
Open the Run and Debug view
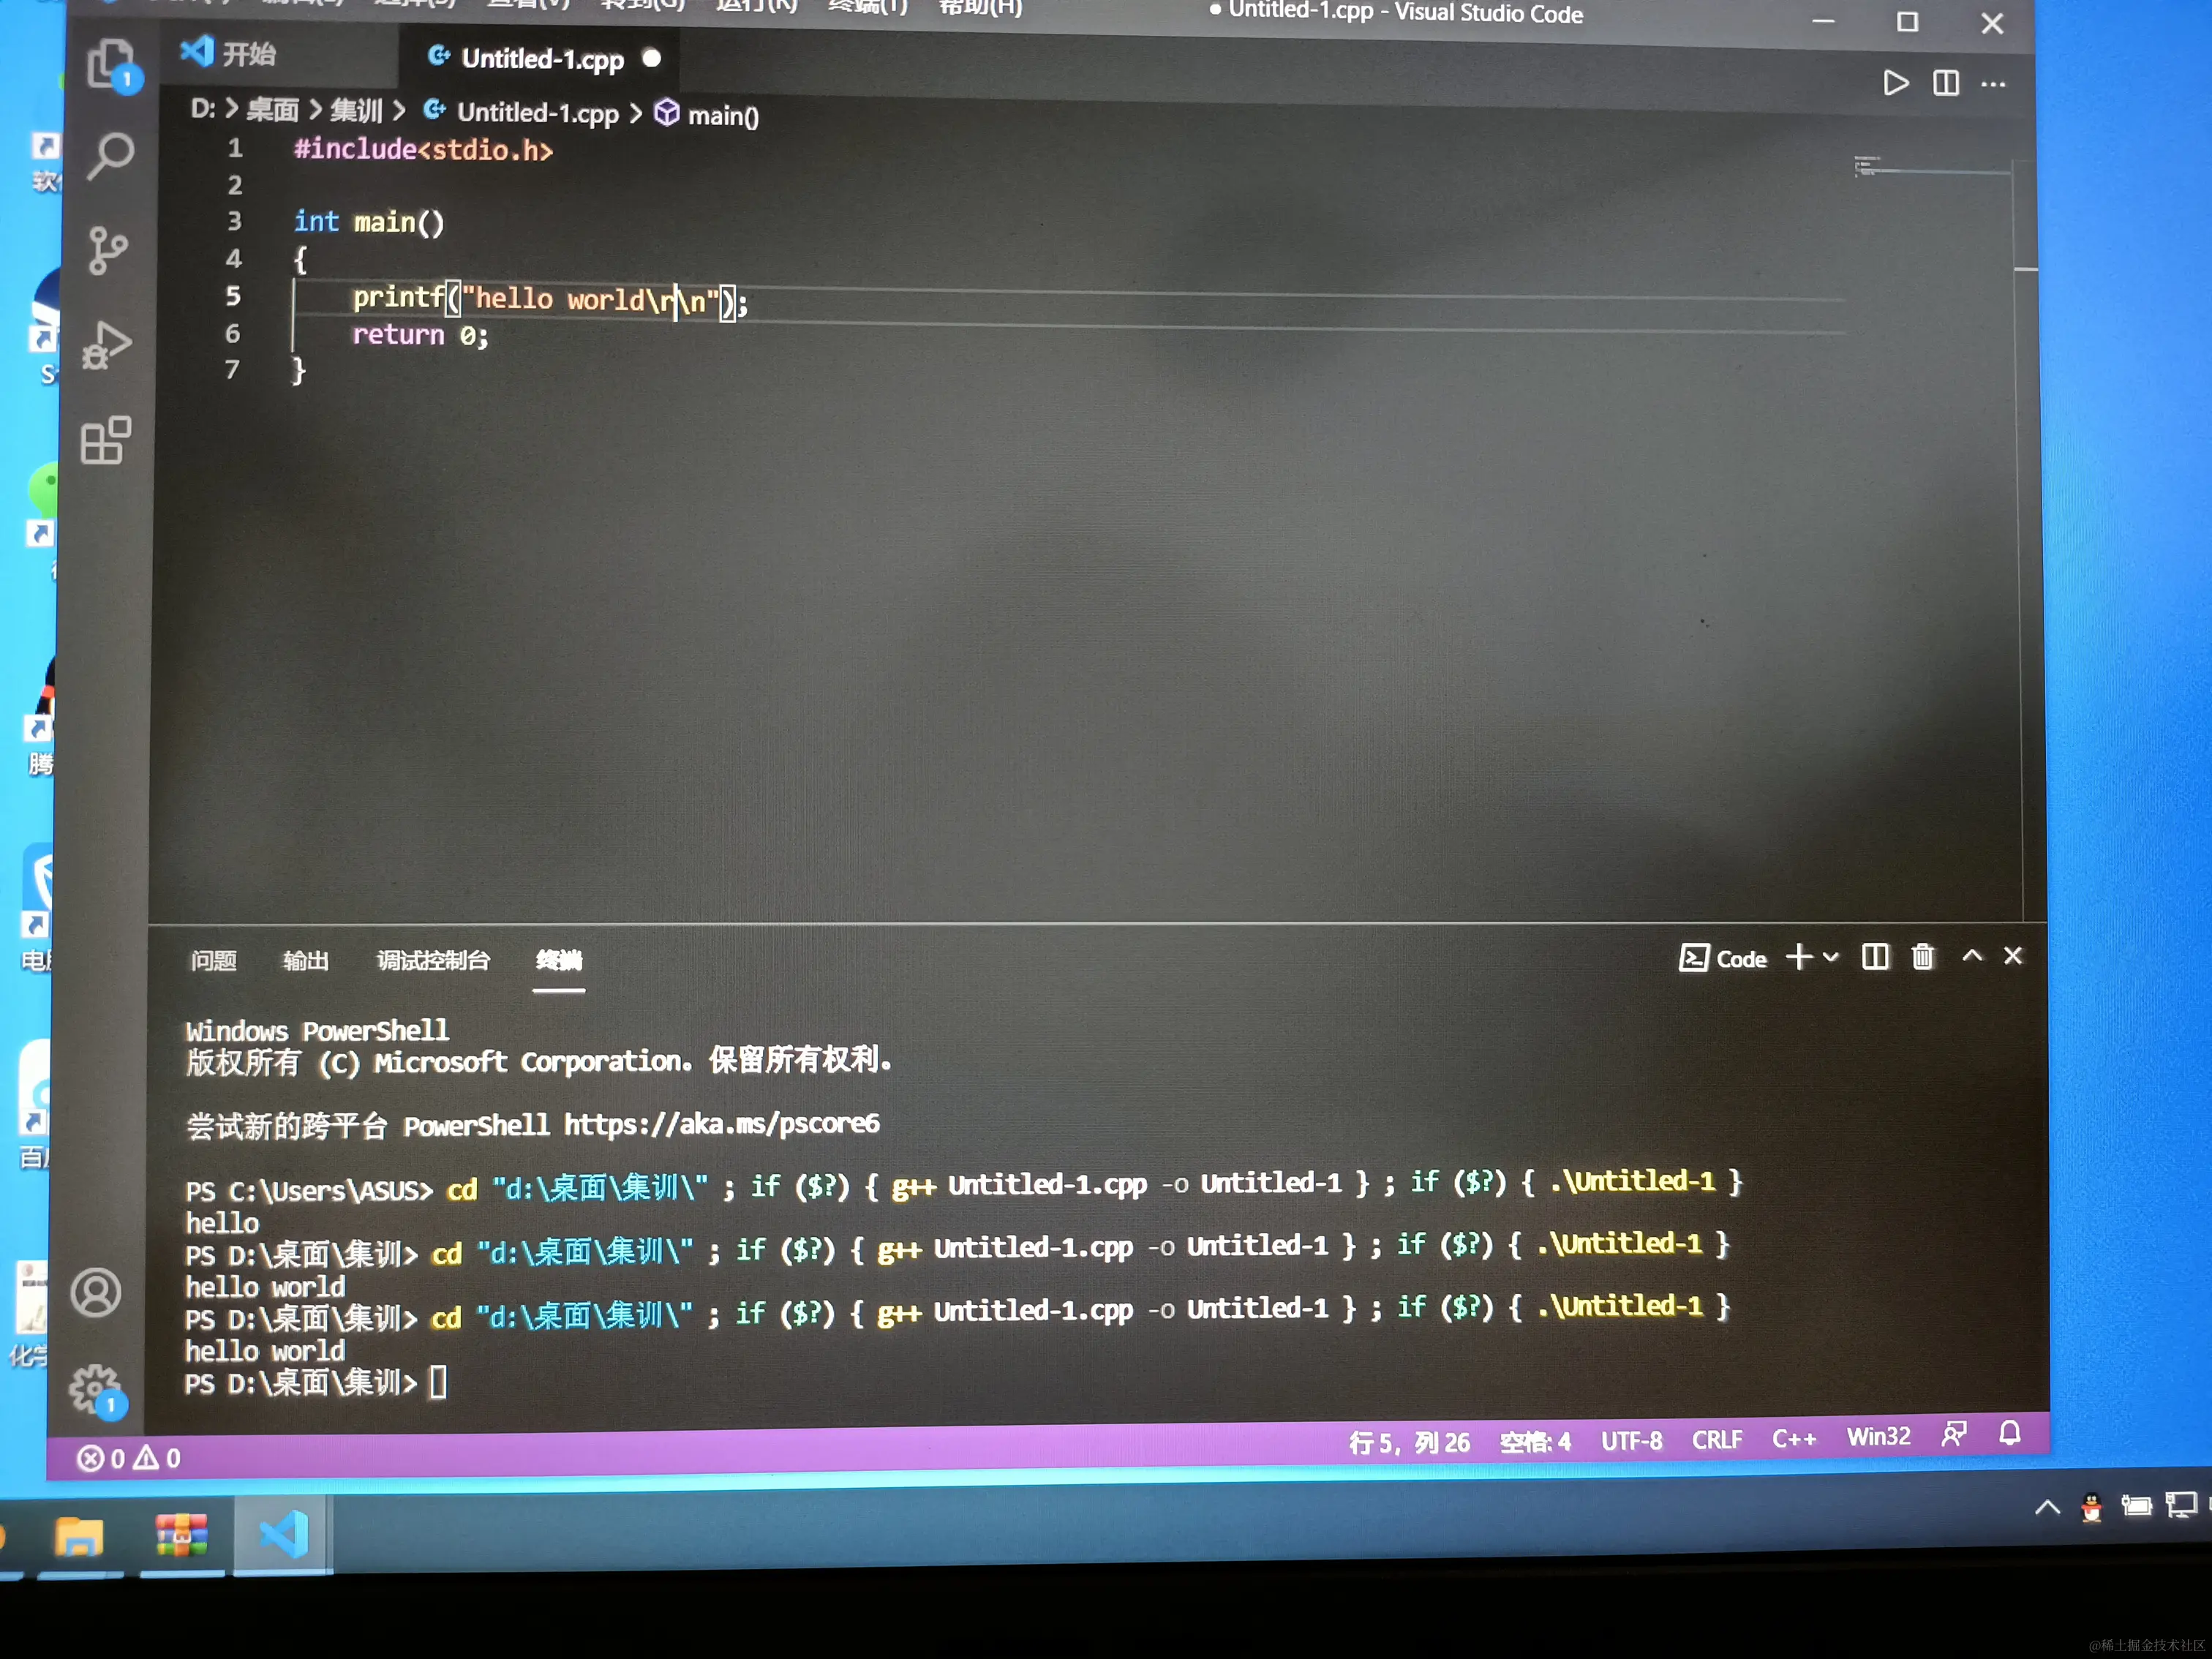[107, 345]
